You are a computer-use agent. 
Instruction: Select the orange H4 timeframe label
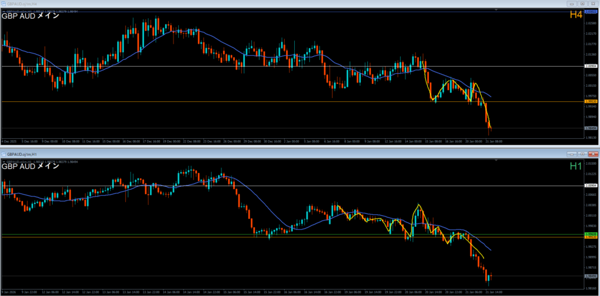point(576,16)
